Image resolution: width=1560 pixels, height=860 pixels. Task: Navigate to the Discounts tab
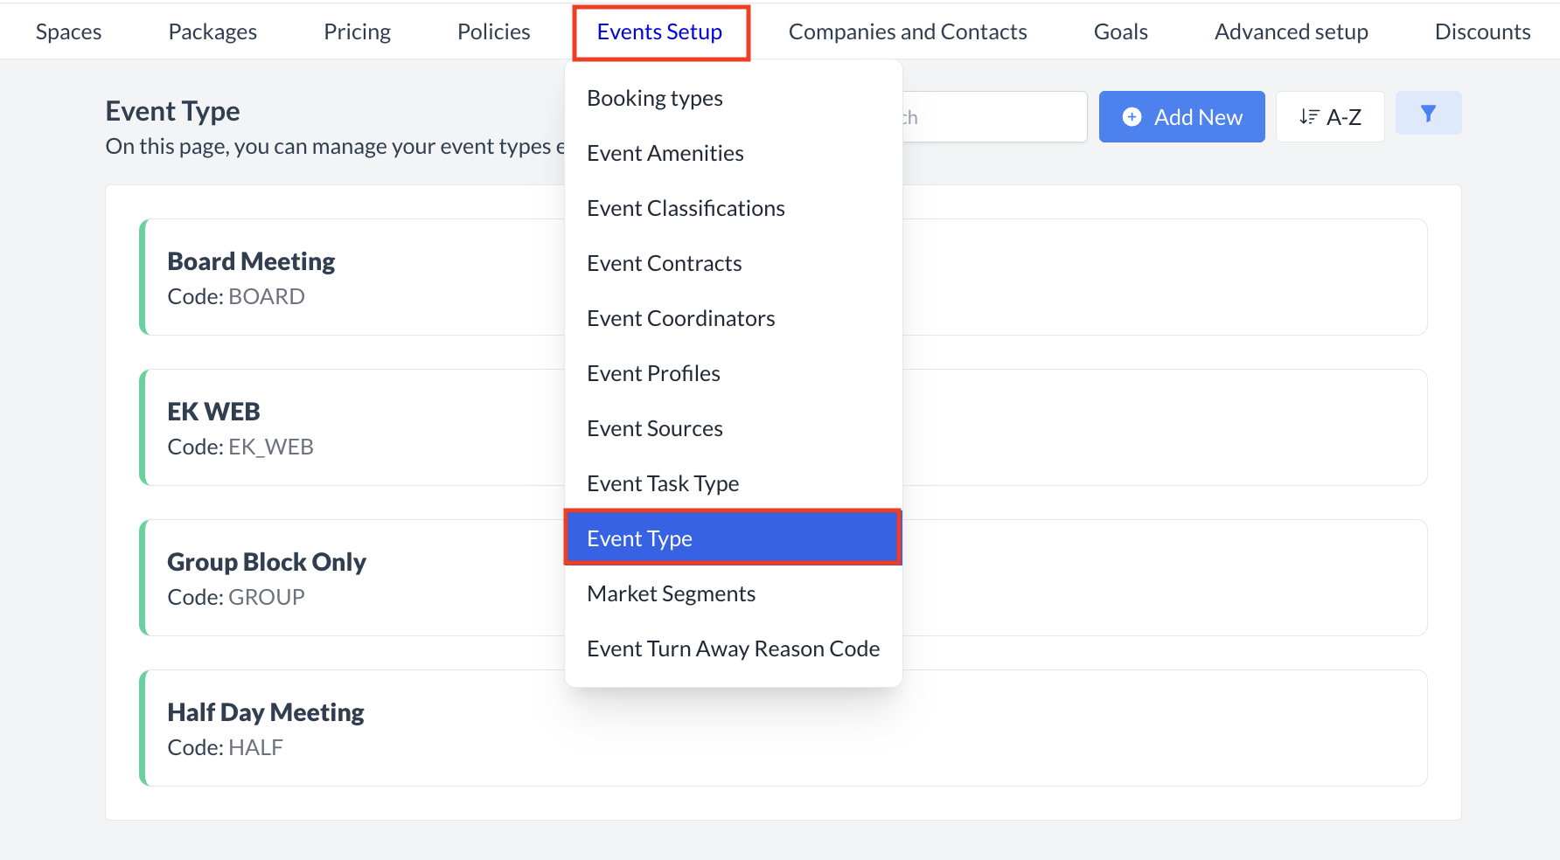tap(1481, 31)
